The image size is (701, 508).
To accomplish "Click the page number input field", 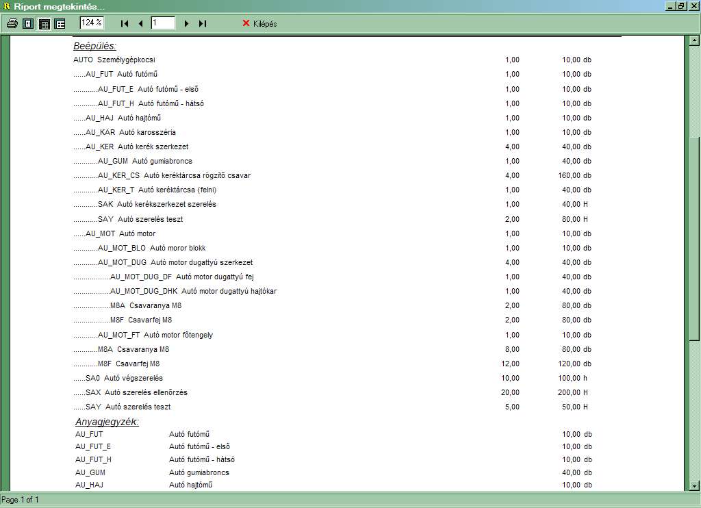I will pos(163,23).
